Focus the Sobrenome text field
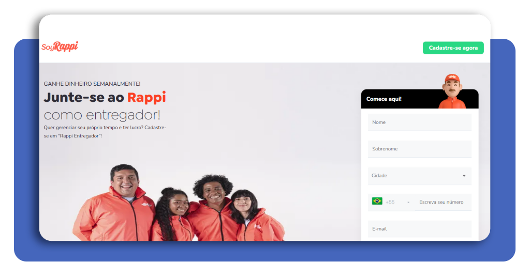This screenshot has height=277, width=530. 419,149
